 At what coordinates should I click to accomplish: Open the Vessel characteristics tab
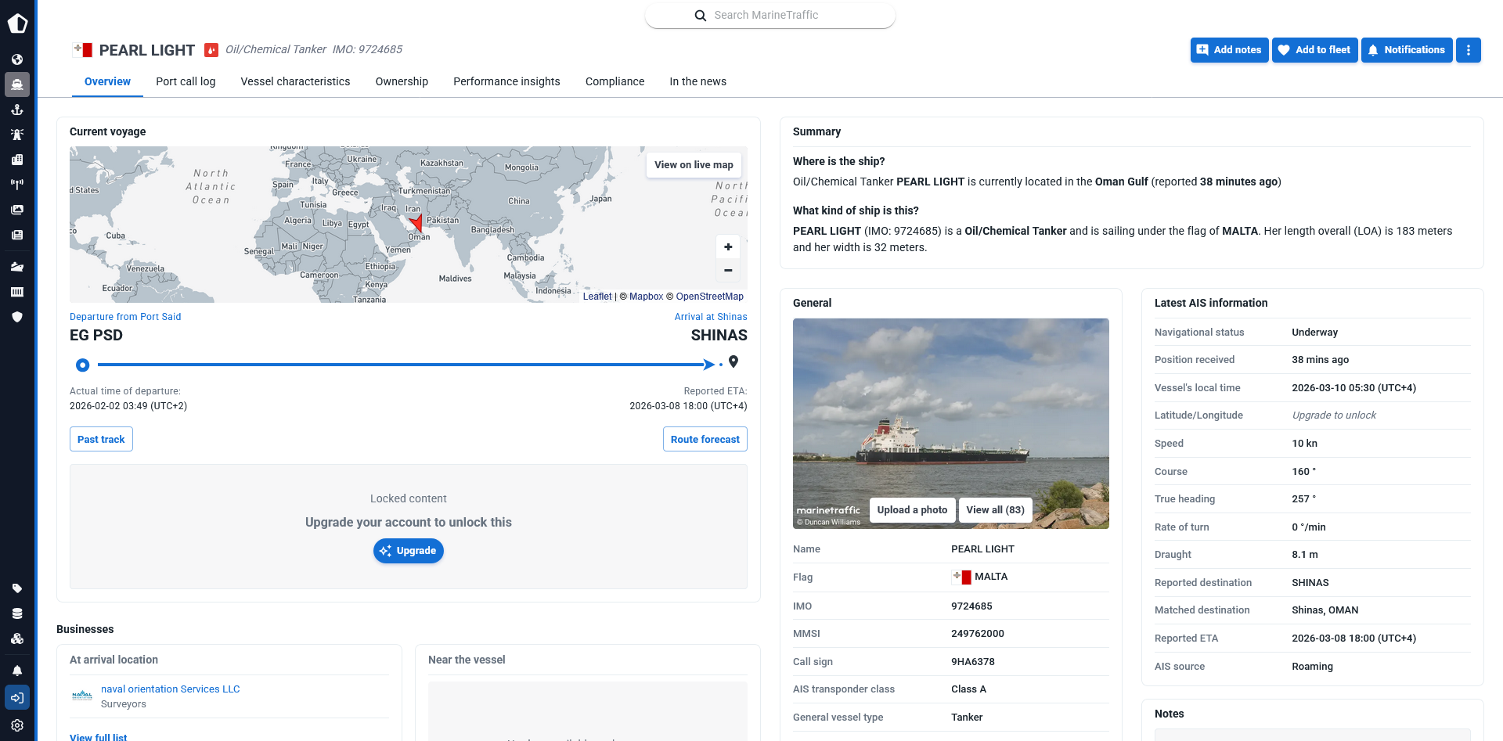pyautogui.click(x=295, y=81)
